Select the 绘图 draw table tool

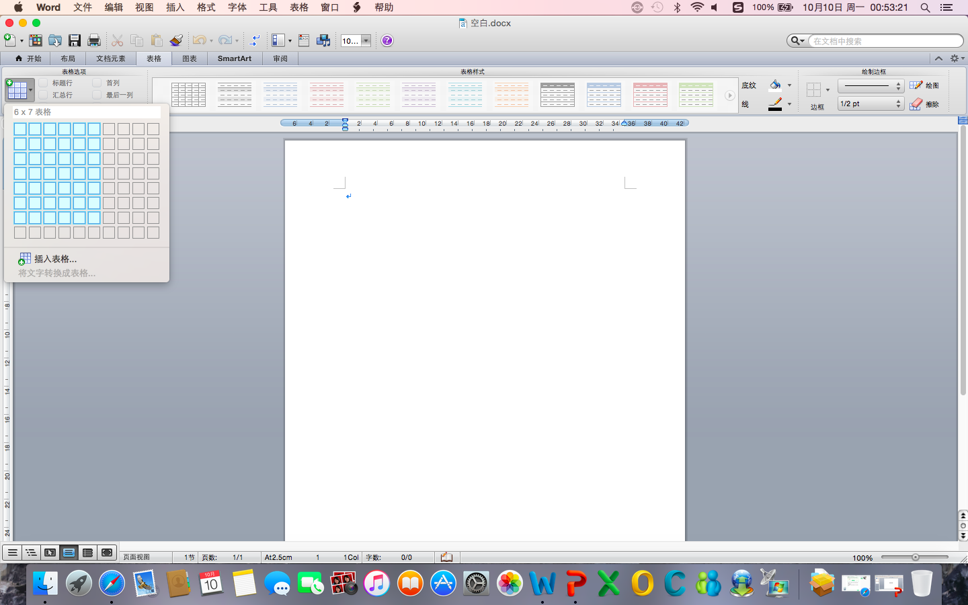tap(924, 85)
